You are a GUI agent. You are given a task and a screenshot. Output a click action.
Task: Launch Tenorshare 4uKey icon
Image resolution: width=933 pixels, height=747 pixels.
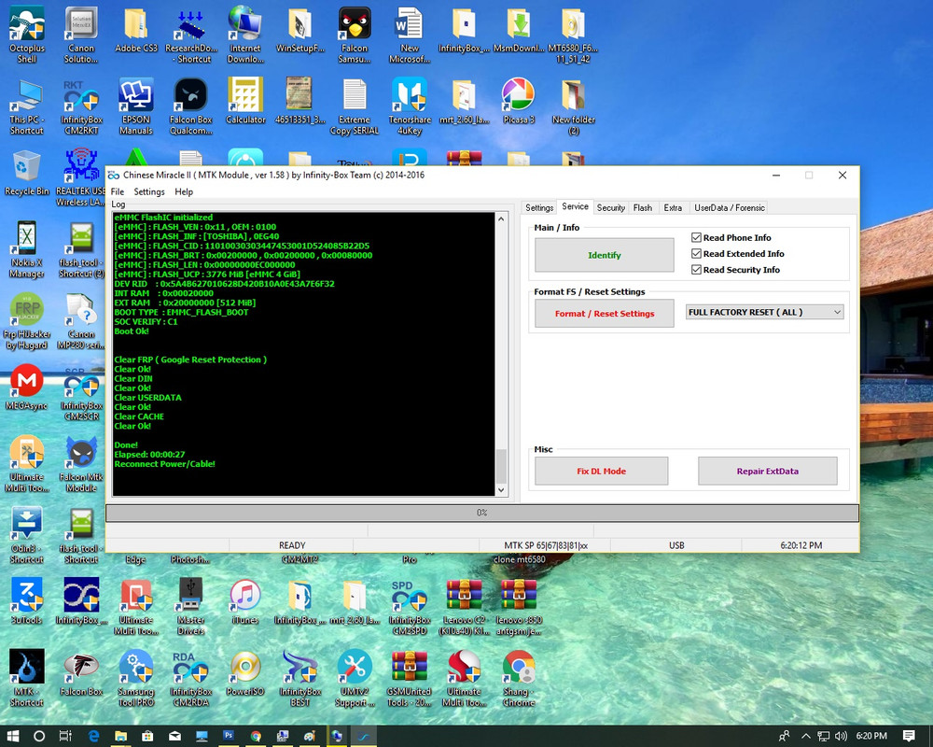coord(410,106)
